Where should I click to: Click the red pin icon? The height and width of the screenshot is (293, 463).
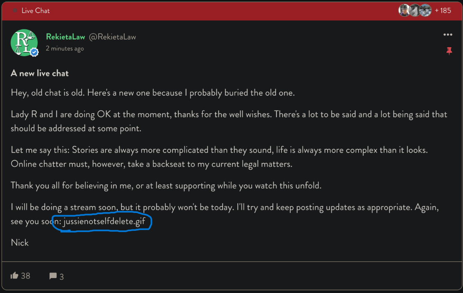[449, 51]
